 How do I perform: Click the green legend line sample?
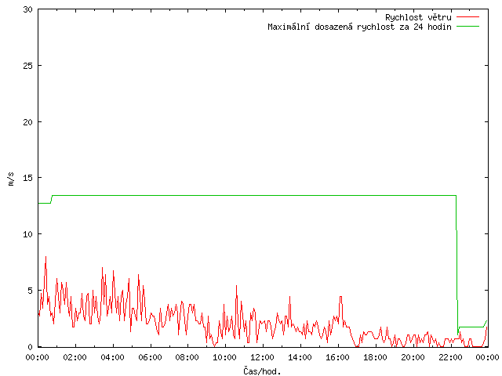pos(467,26)
